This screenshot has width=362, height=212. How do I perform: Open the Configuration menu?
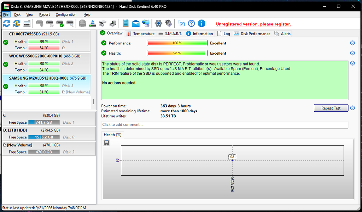[66, 14]
